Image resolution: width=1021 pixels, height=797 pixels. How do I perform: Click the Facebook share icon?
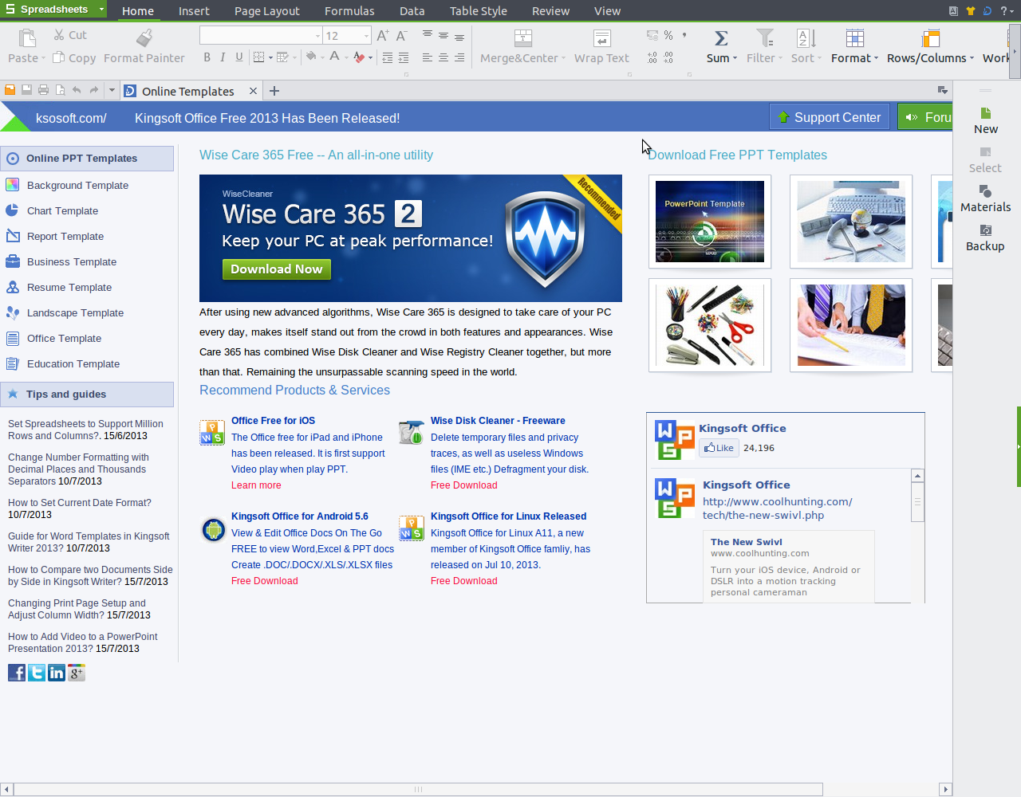(17, 673)
